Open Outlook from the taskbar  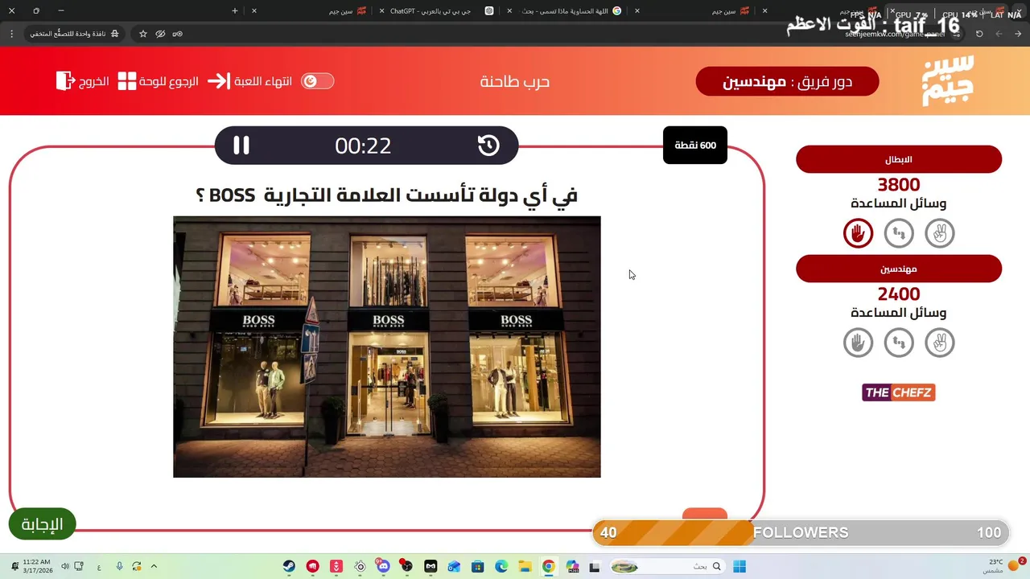(454, 566)
